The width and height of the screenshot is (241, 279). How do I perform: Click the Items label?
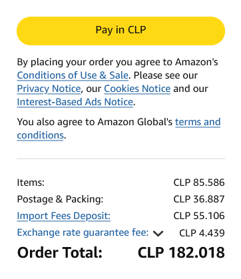click(31, 182)
